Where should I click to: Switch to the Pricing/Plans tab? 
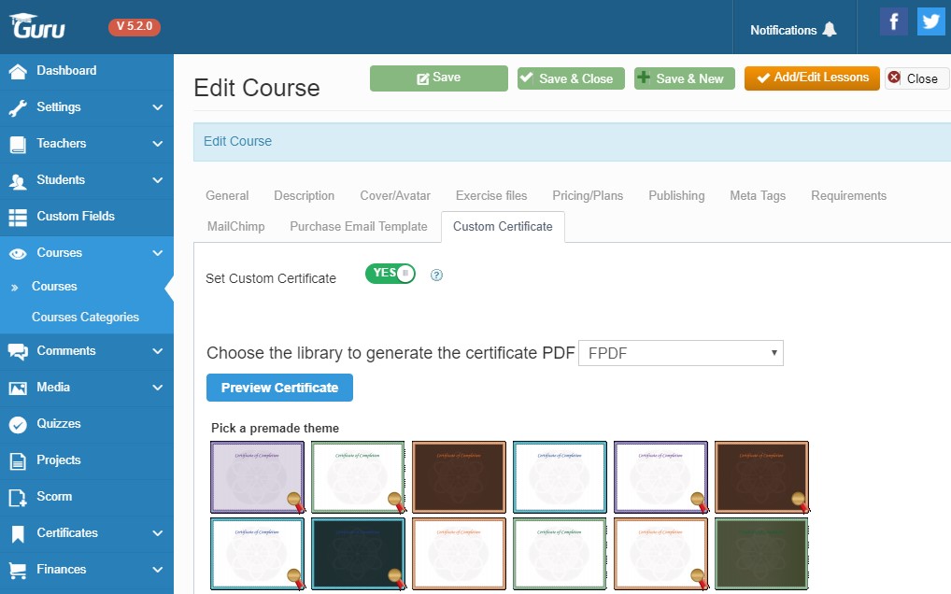point(588,195)
